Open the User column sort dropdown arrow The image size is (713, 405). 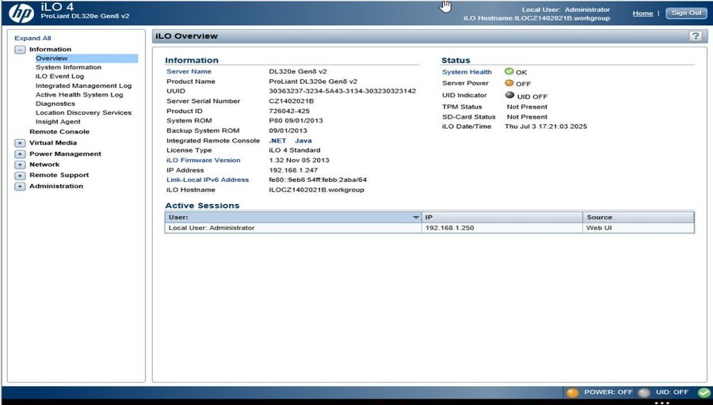[x=416, y=217]
